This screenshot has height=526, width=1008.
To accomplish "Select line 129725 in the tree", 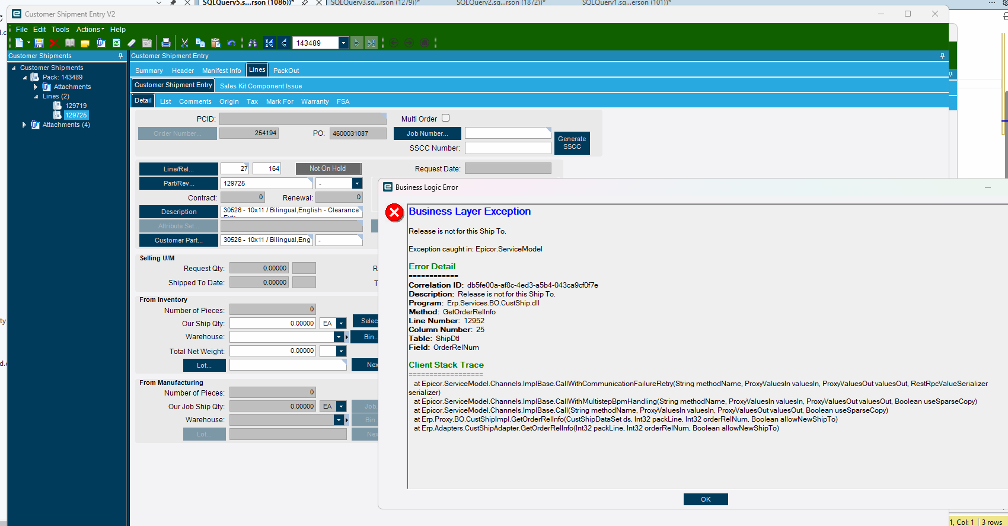I will tap(76, 115).
